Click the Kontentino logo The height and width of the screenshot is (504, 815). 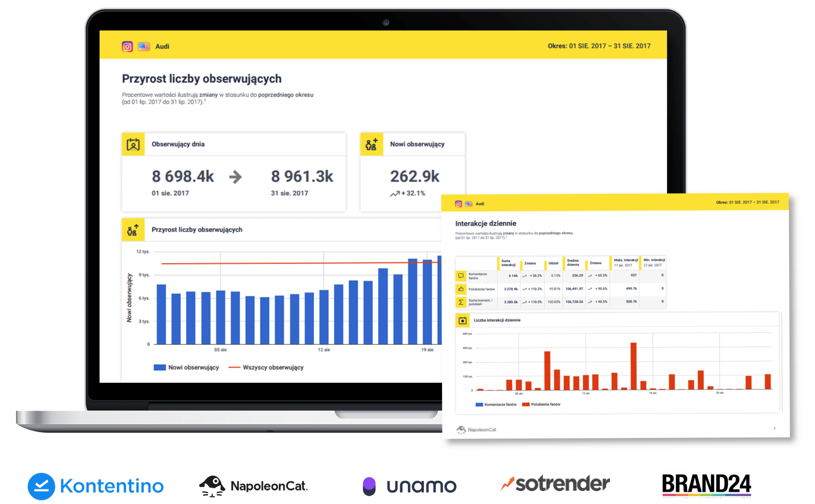[x=96, y=486]
